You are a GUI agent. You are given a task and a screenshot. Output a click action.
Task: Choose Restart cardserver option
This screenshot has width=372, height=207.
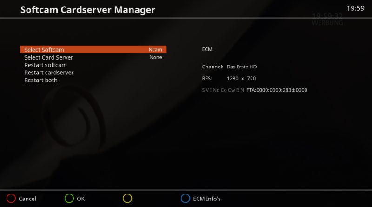point(49,73)
